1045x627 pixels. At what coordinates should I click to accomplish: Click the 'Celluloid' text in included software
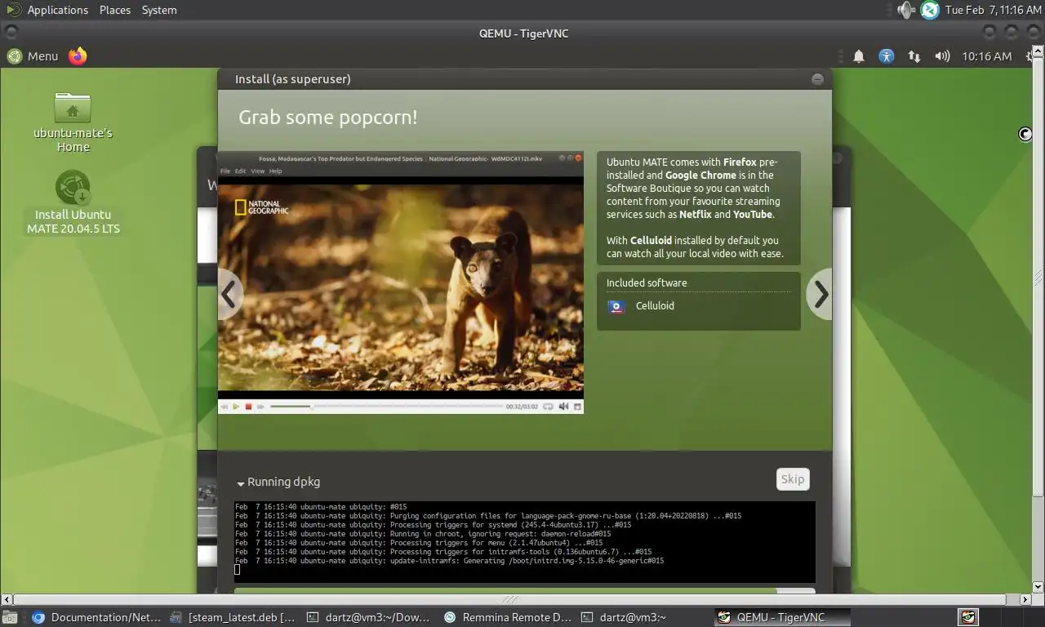tap(655, 306)
